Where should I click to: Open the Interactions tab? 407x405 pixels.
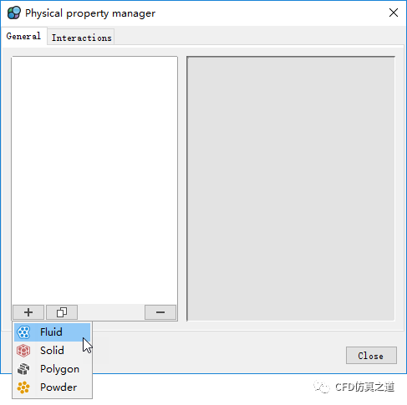click(x=81, y=38)
